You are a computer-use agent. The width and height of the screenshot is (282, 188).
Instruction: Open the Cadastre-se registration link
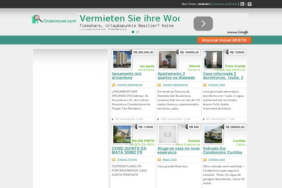[x=219, y=4]
